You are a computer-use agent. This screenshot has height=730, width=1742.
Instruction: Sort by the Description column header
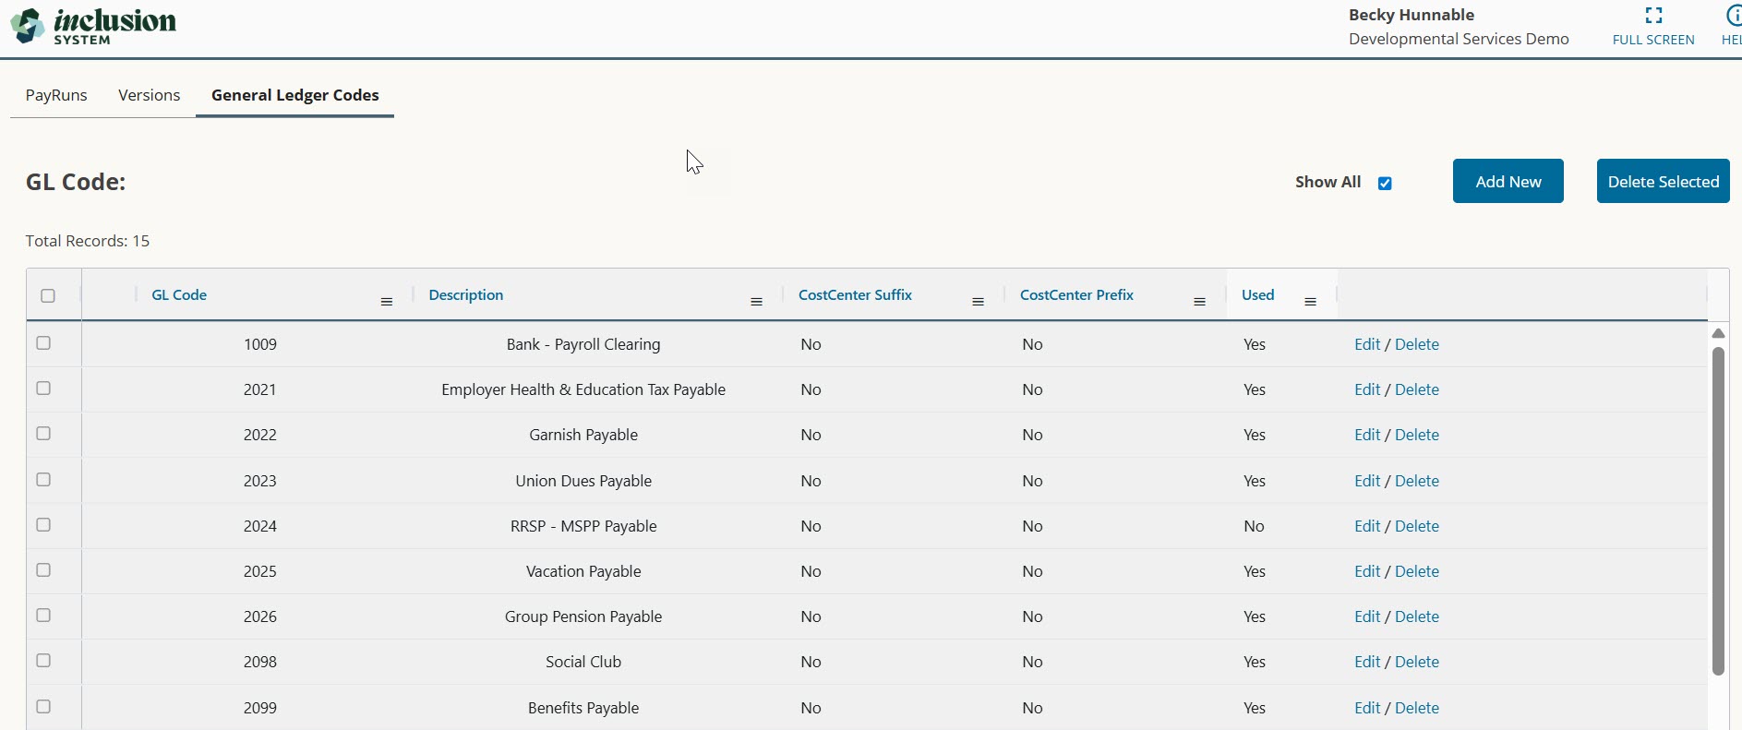[x=466, y=294]
